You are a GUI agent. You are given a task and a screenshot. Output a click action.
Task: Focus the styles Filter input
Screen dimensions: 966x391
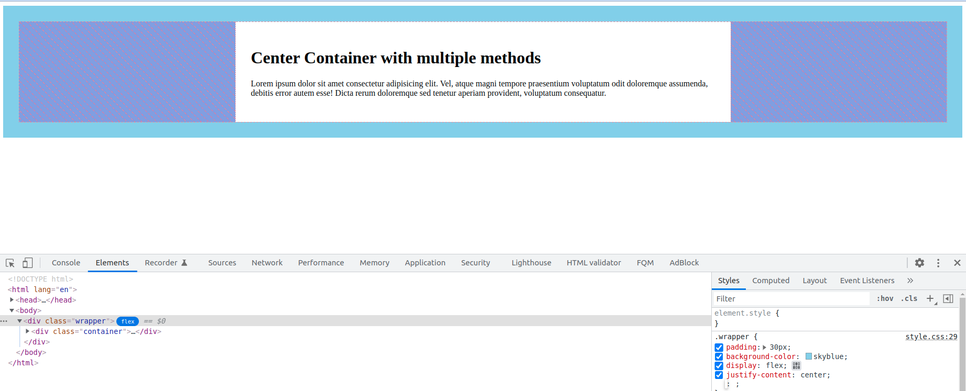pyautogui.click(x=791, y=298)
